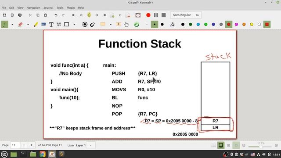
Task: Delete the current page icon
Action: coord(128,15)
